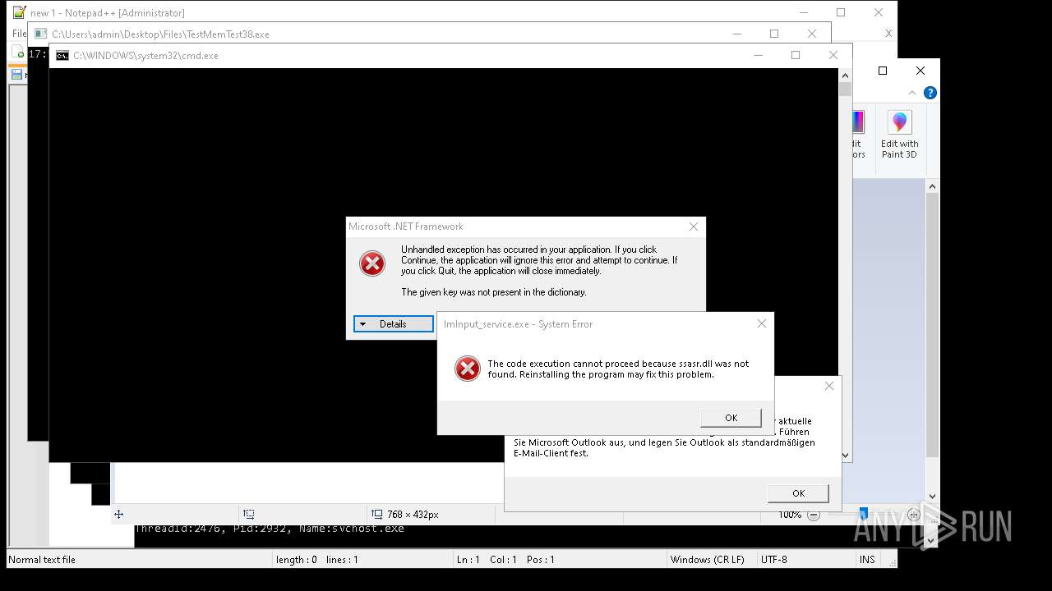This screenshot has width=1052, height=591.
Task: Click the cmd.exe scrollbar thumb
Action: (x=845, y=89)
